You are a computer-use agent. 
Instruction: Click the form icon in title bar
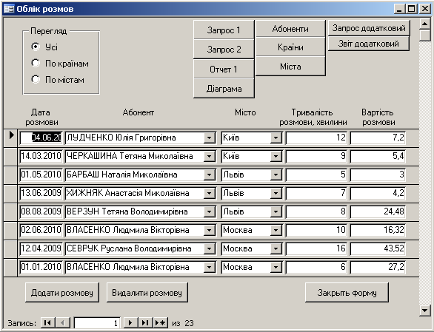[9, 9]
